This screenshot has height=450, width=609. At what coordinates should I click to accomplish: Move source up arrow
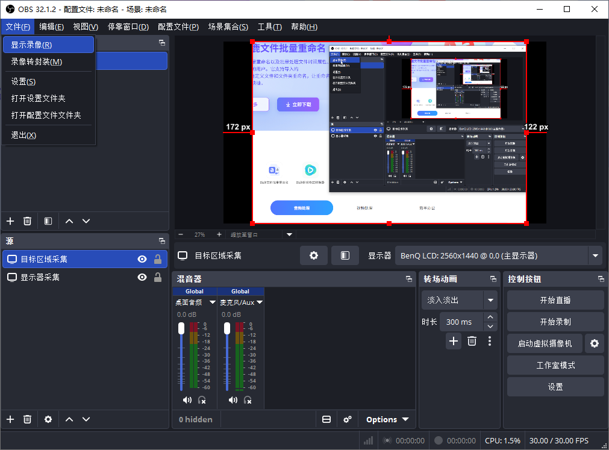coord(69,419)
